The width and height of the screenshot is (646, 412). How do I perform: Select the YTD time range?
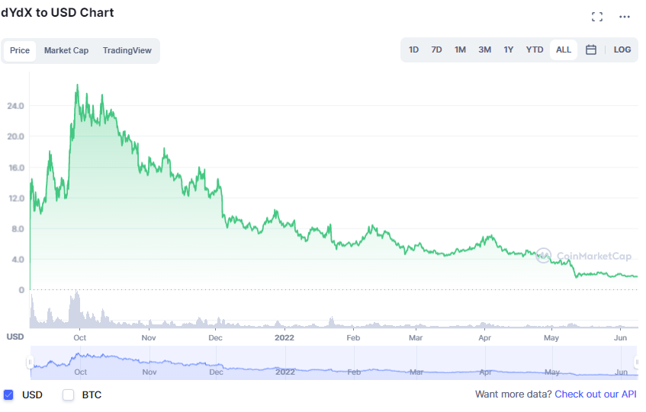[535, 50]
